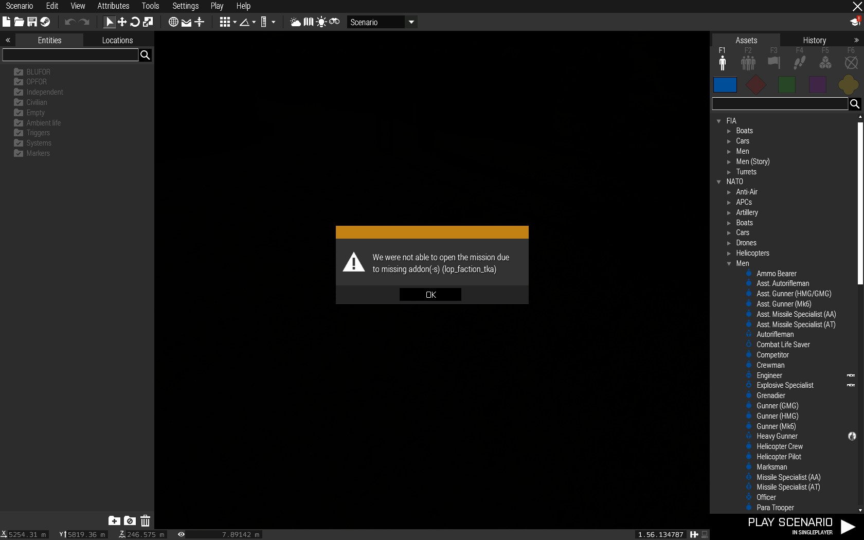Open the Attributes menu
Screen dimensions: 864x540
tap(113, 6)
